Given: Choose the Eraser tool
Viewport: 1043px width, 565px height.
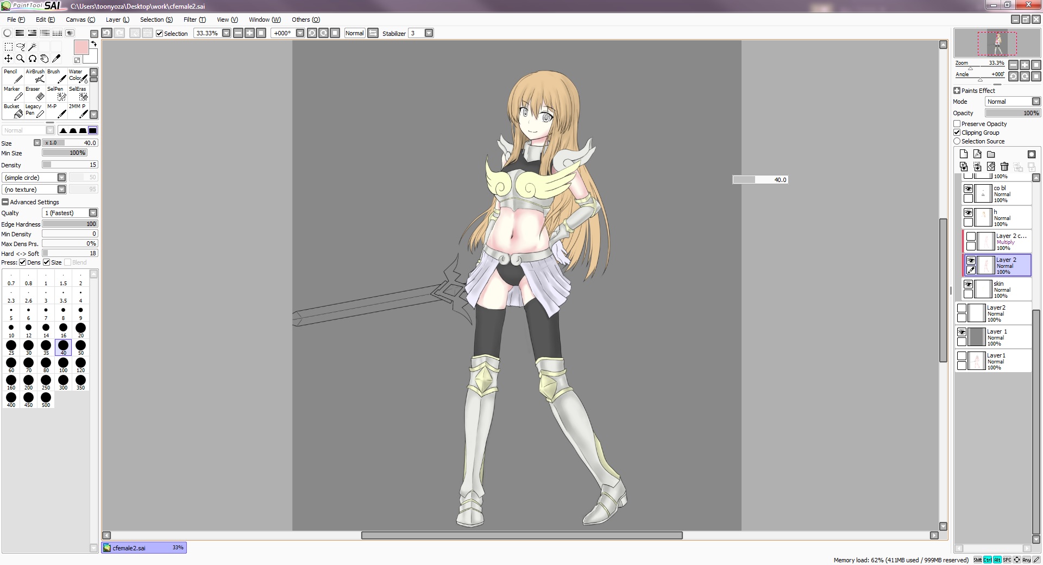Looking at the screenshot, I should pyautogui.click(x=35, y=93).
